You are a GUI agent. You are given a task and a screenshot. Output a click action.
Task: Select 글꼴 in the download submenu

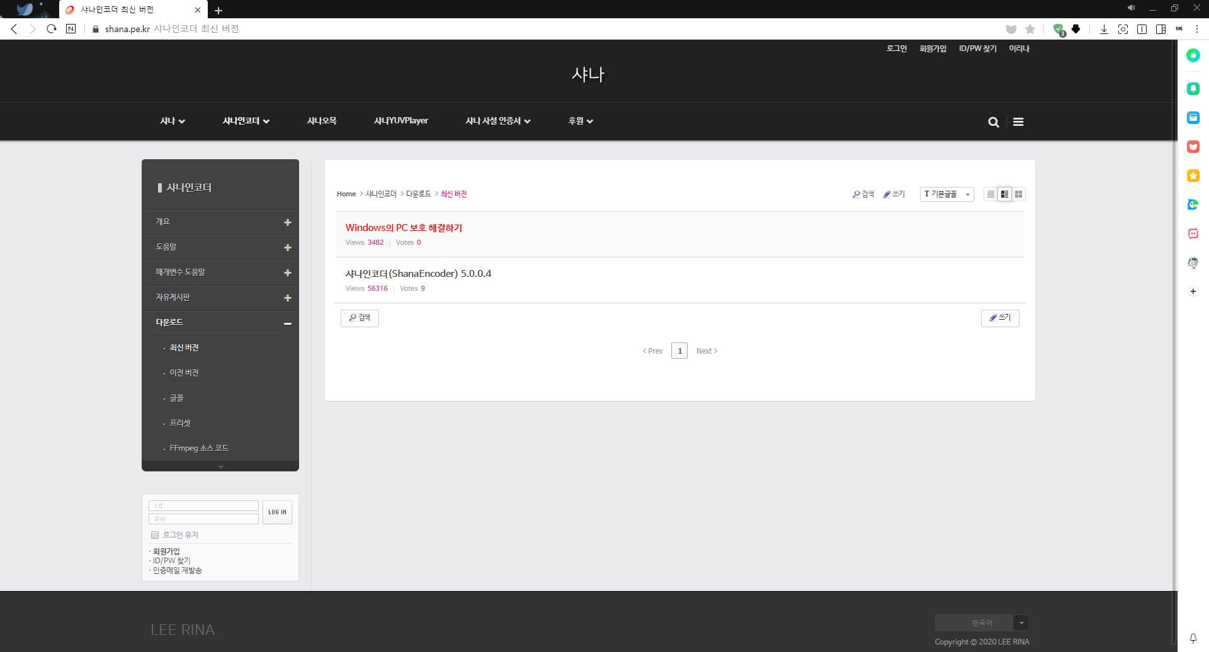tap(176, 398)
